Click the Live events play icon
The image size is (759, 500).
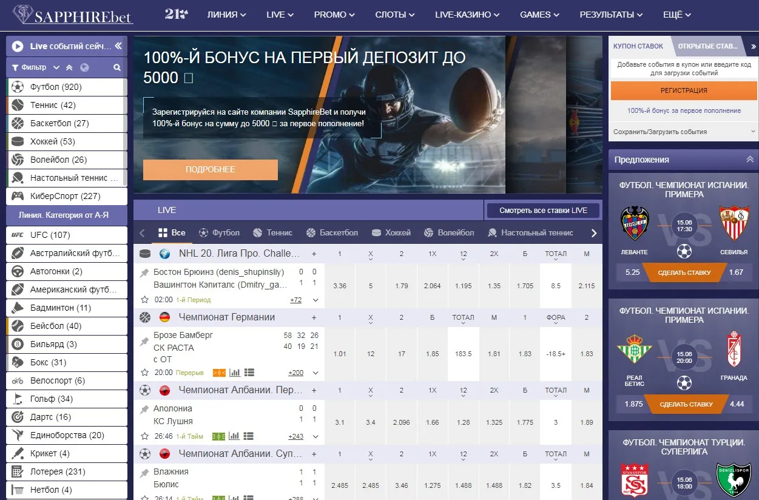coord(18,46)
